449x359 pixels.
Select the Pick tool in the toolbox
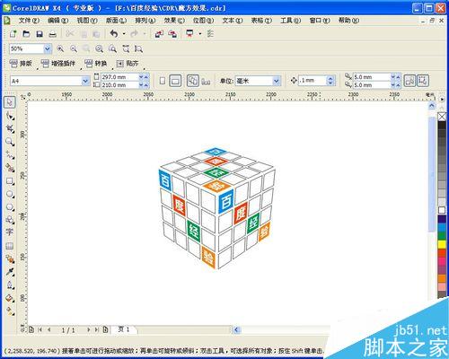point(10,102)
